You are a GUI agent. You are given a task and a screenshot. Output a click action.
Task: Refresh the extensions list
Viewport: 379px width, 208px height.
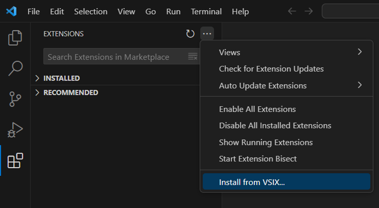[190, 34]
